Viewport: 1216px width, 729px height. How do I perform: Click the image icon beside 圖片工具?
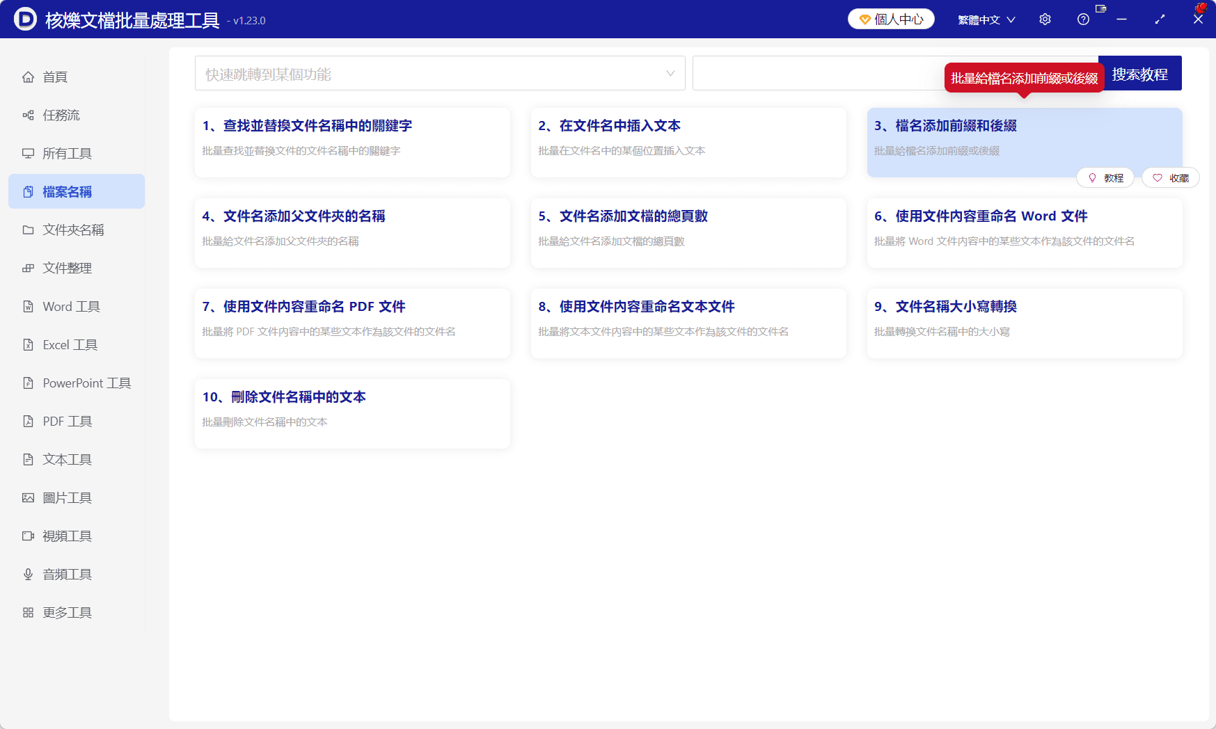[28, 498]
